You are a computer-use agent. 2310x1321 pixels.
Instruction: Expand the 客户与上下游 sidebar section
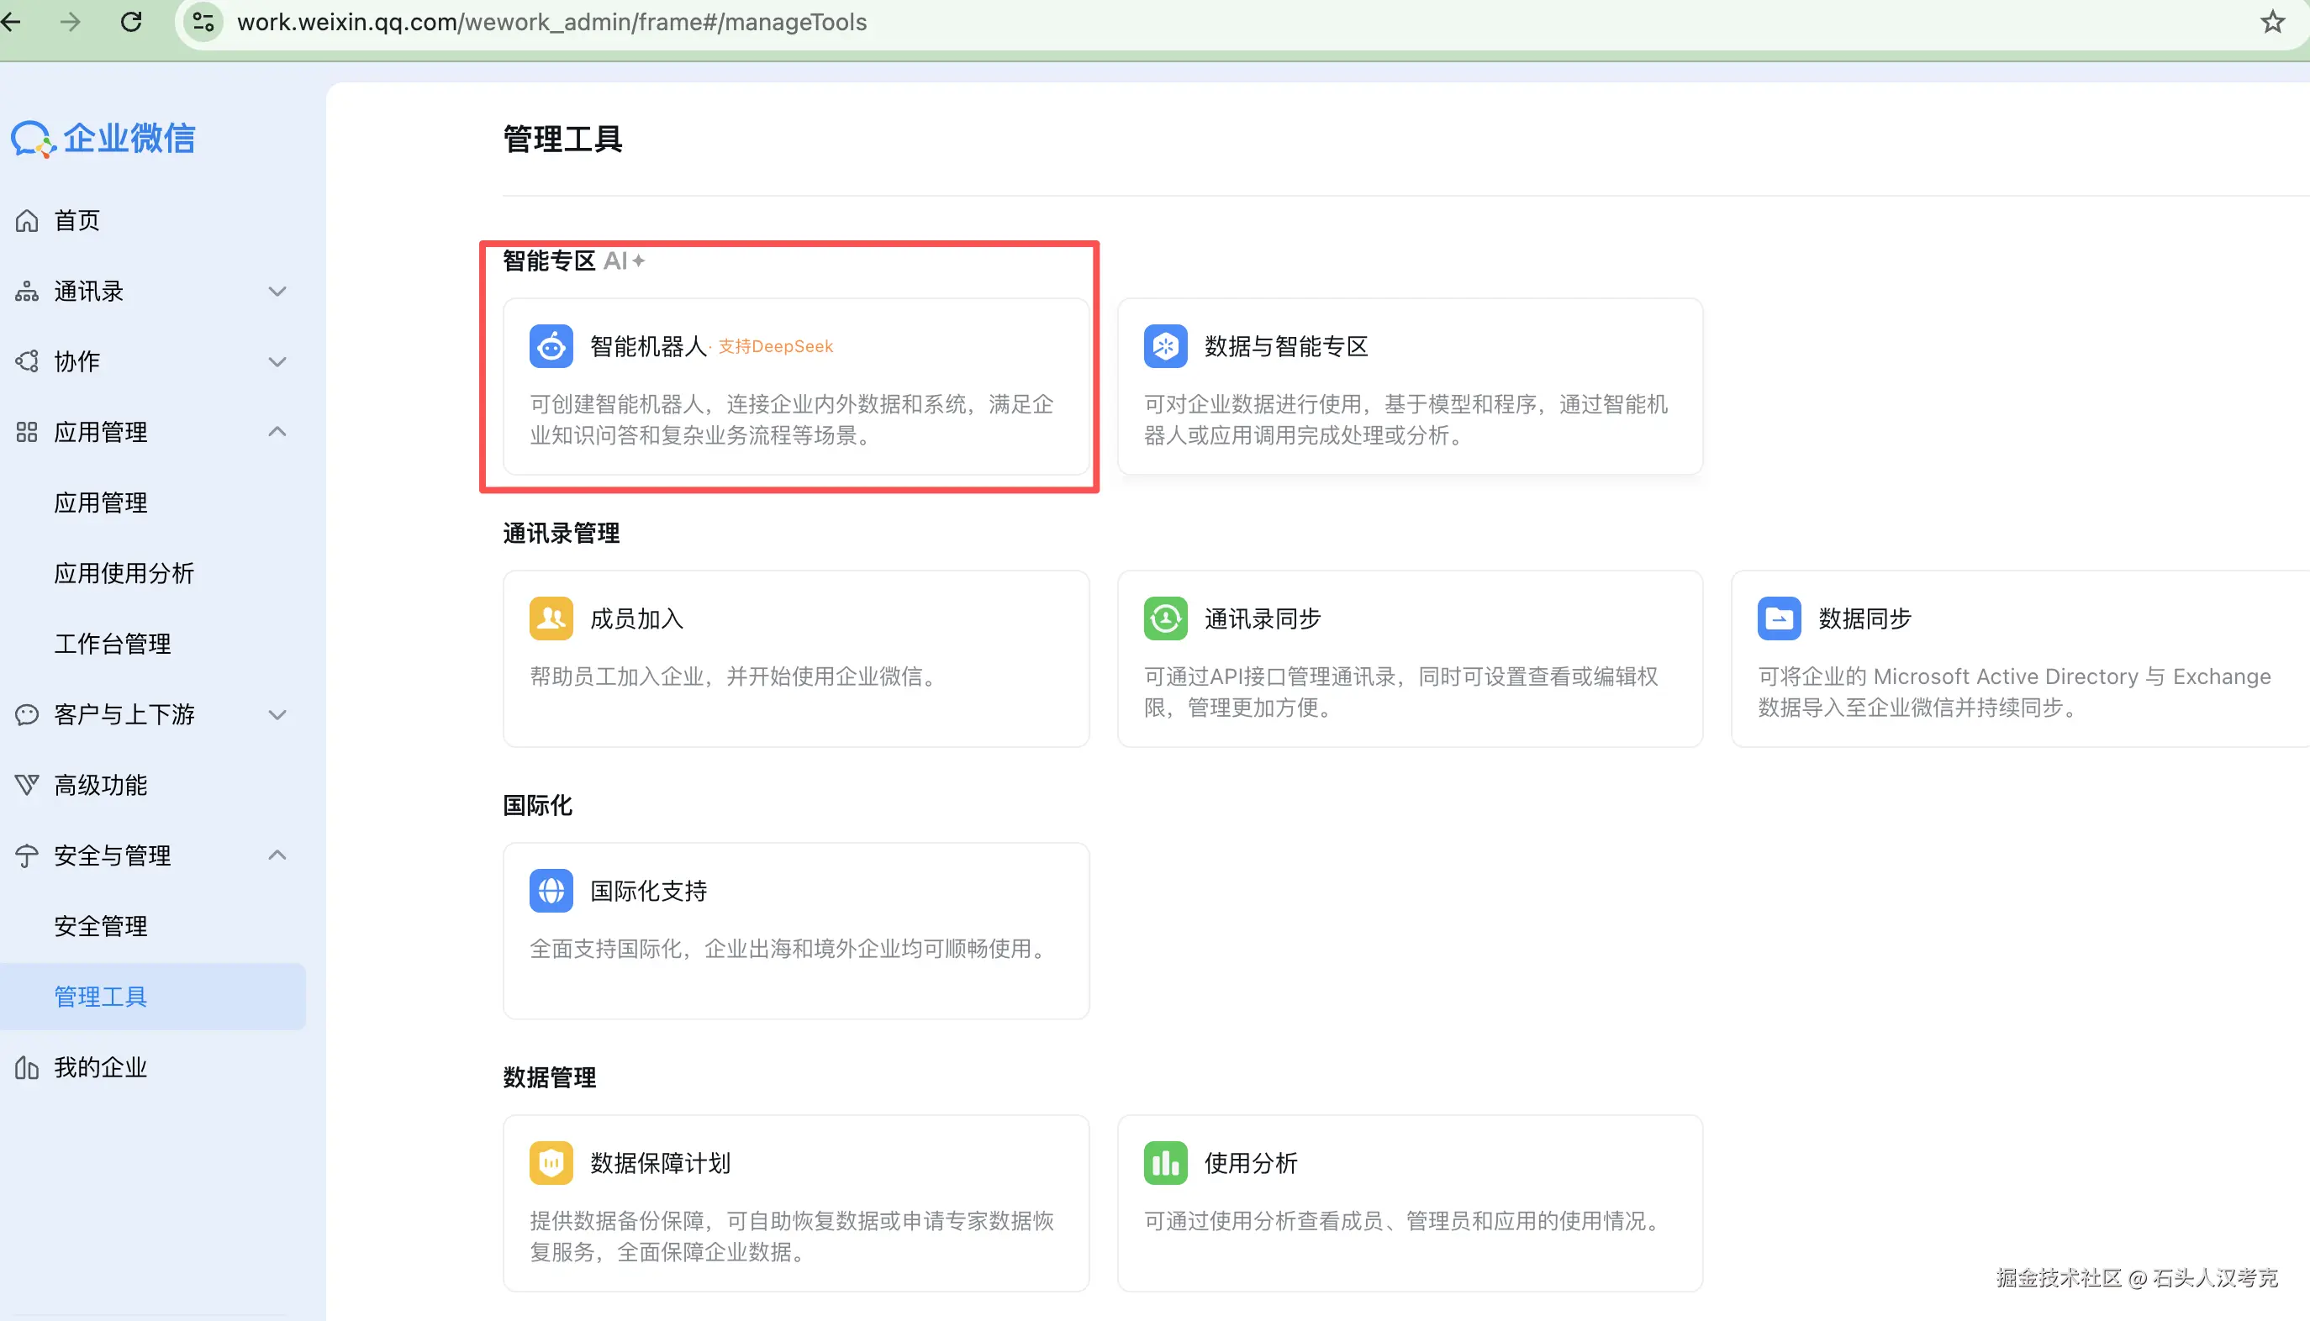click(x=277, y=715)
